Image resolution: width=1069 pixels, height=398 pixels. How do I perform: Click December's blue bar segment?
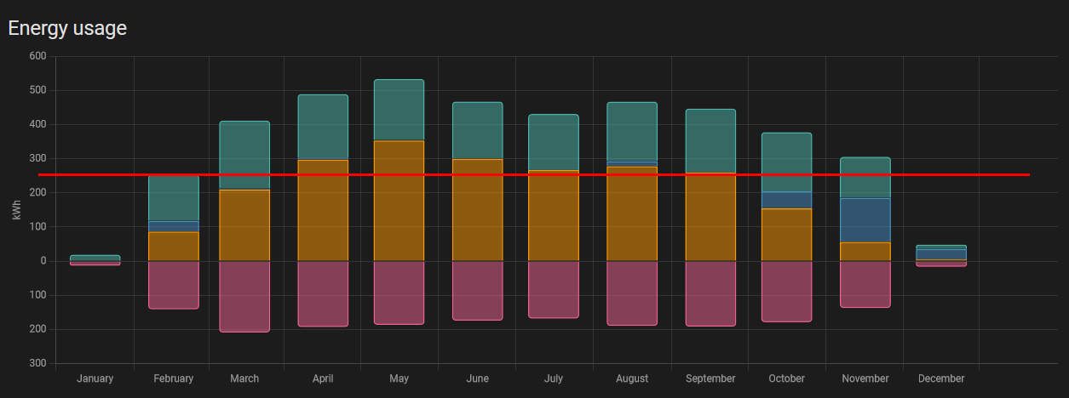point(941,254)
